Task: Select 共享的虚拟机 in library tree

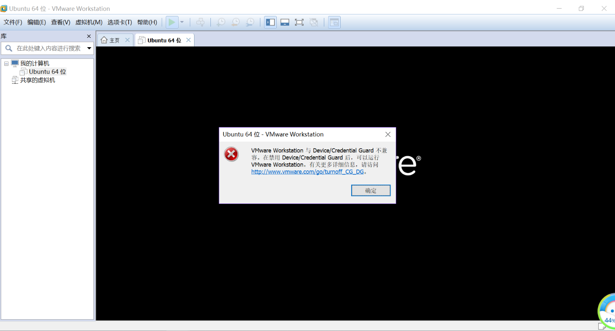Action: click(x=38, y=80)
